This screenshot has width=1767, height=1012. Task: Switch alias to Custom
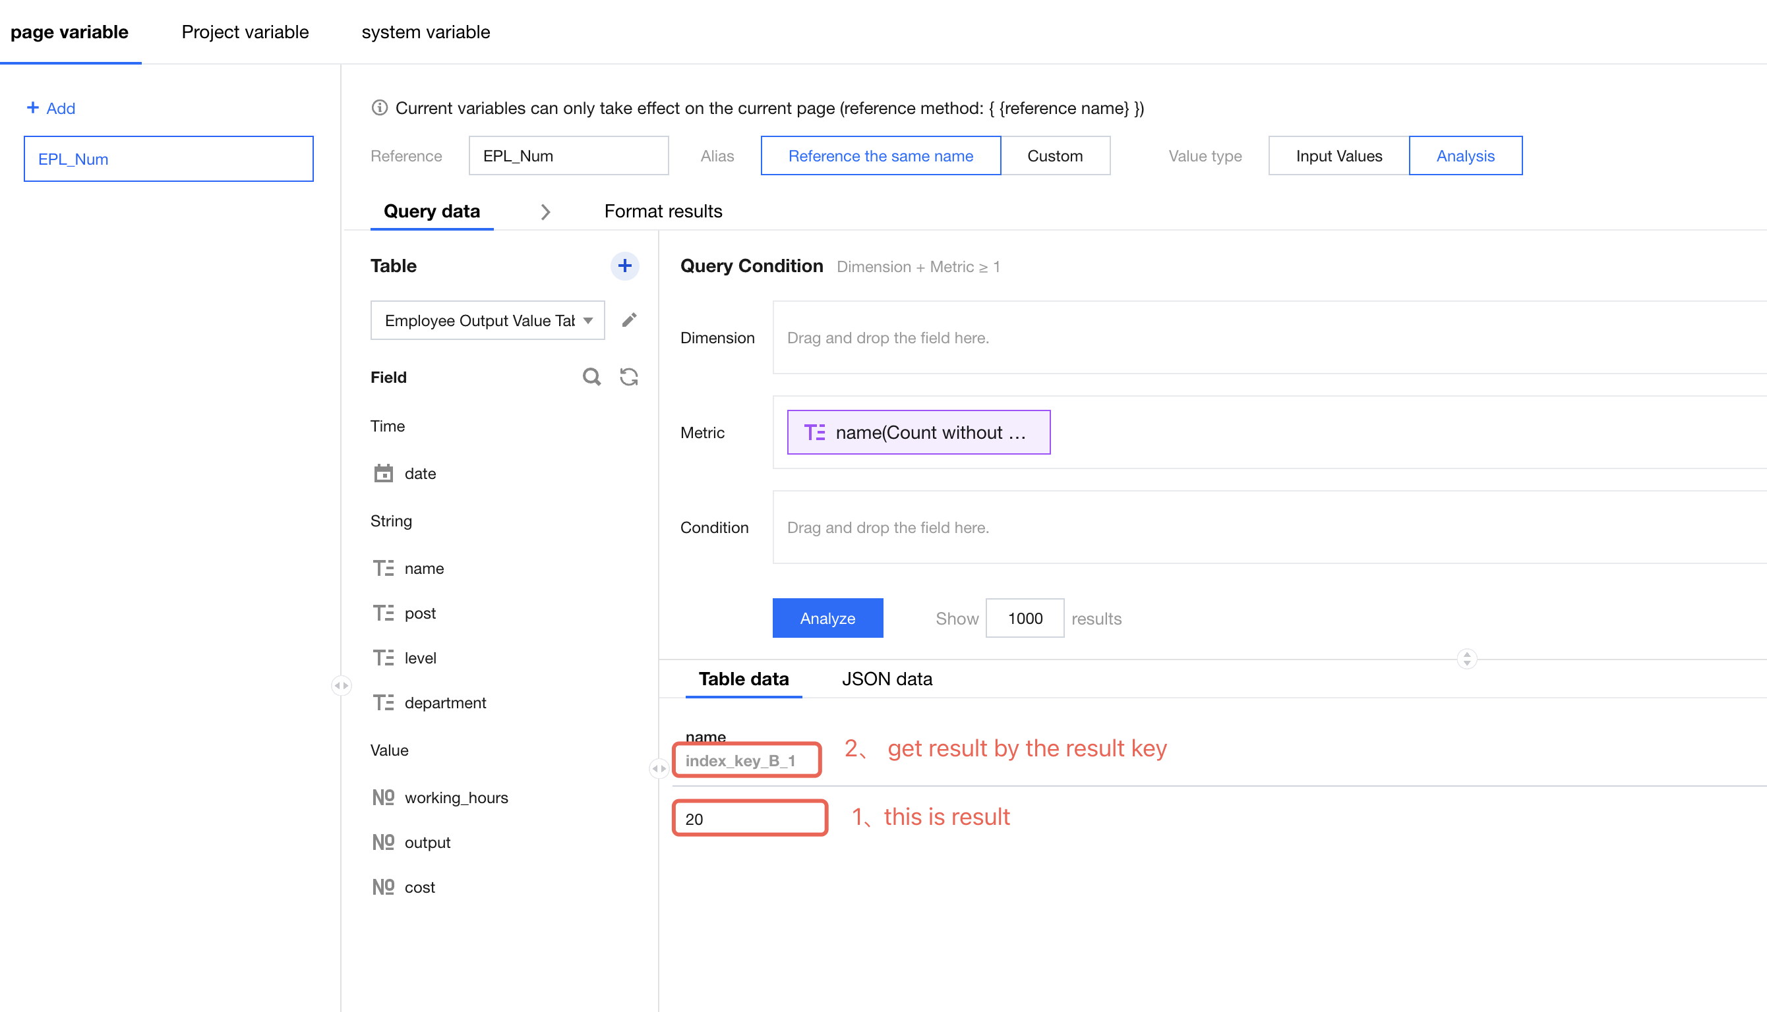coord(1054,155)
